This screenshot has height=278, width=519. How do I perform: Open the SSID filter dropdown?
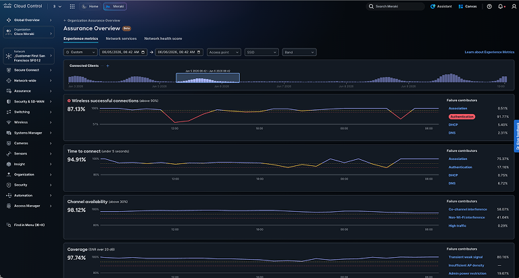pos(262,52)
